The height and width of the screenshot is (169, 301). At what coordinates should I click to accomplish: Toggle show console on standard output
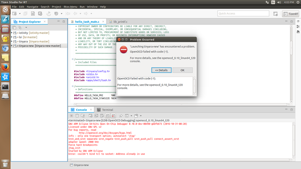(108, 116)
